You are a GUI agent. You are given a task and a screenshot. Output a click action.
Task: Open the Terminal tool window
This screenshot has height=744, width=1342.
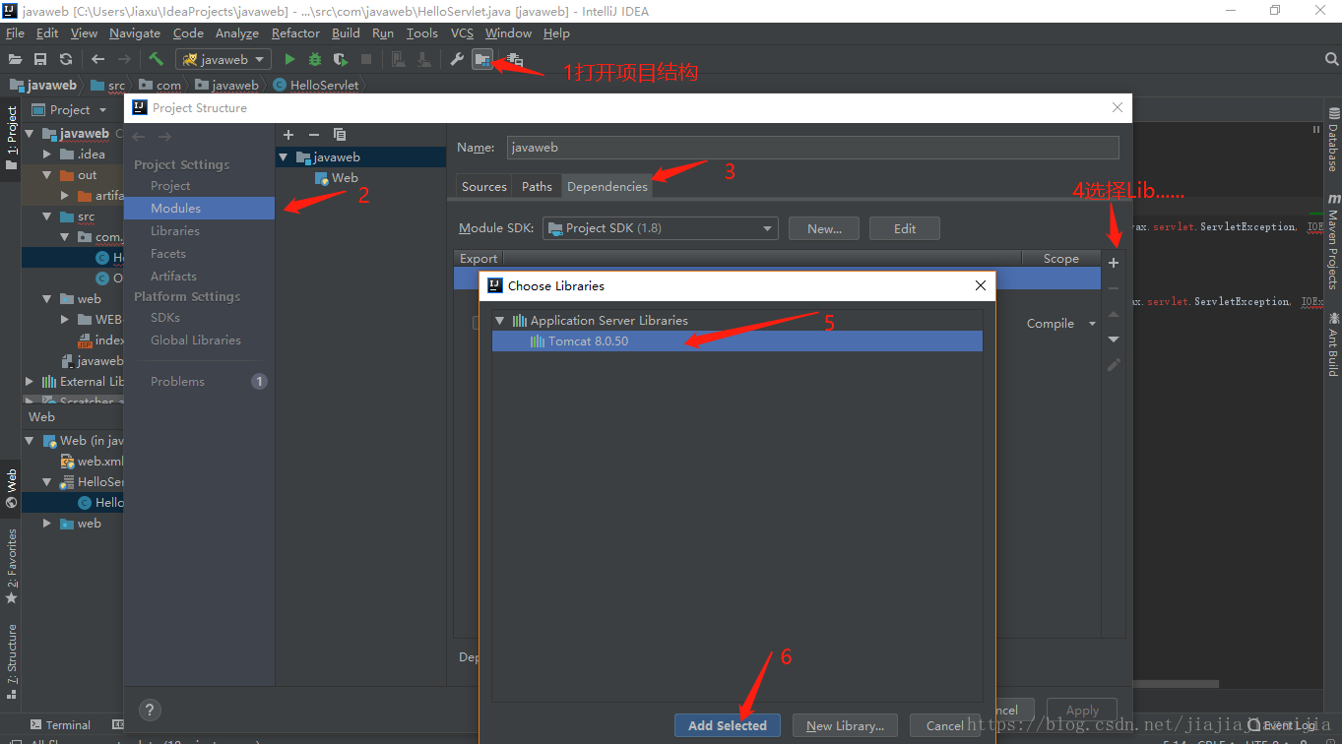coord(60,725)
